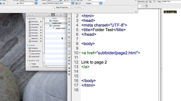
Task: Click the Remove Comment icon
Action: click(69, 54)
